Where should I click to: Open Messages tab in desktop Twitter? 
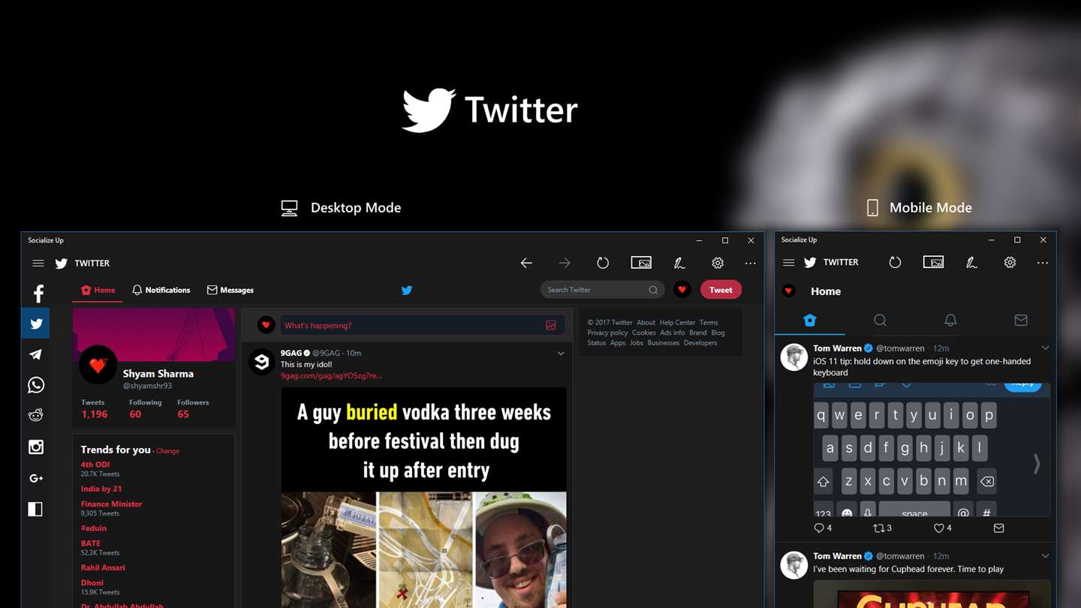tap(230, 290)
